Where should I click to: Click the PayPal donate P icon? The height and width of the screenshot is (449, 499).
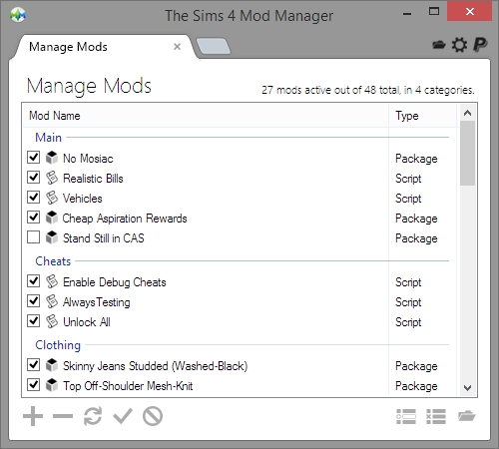[x=480, y=45]
